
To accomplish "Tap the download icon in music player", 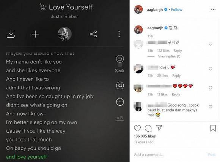I will coord(11,34).
